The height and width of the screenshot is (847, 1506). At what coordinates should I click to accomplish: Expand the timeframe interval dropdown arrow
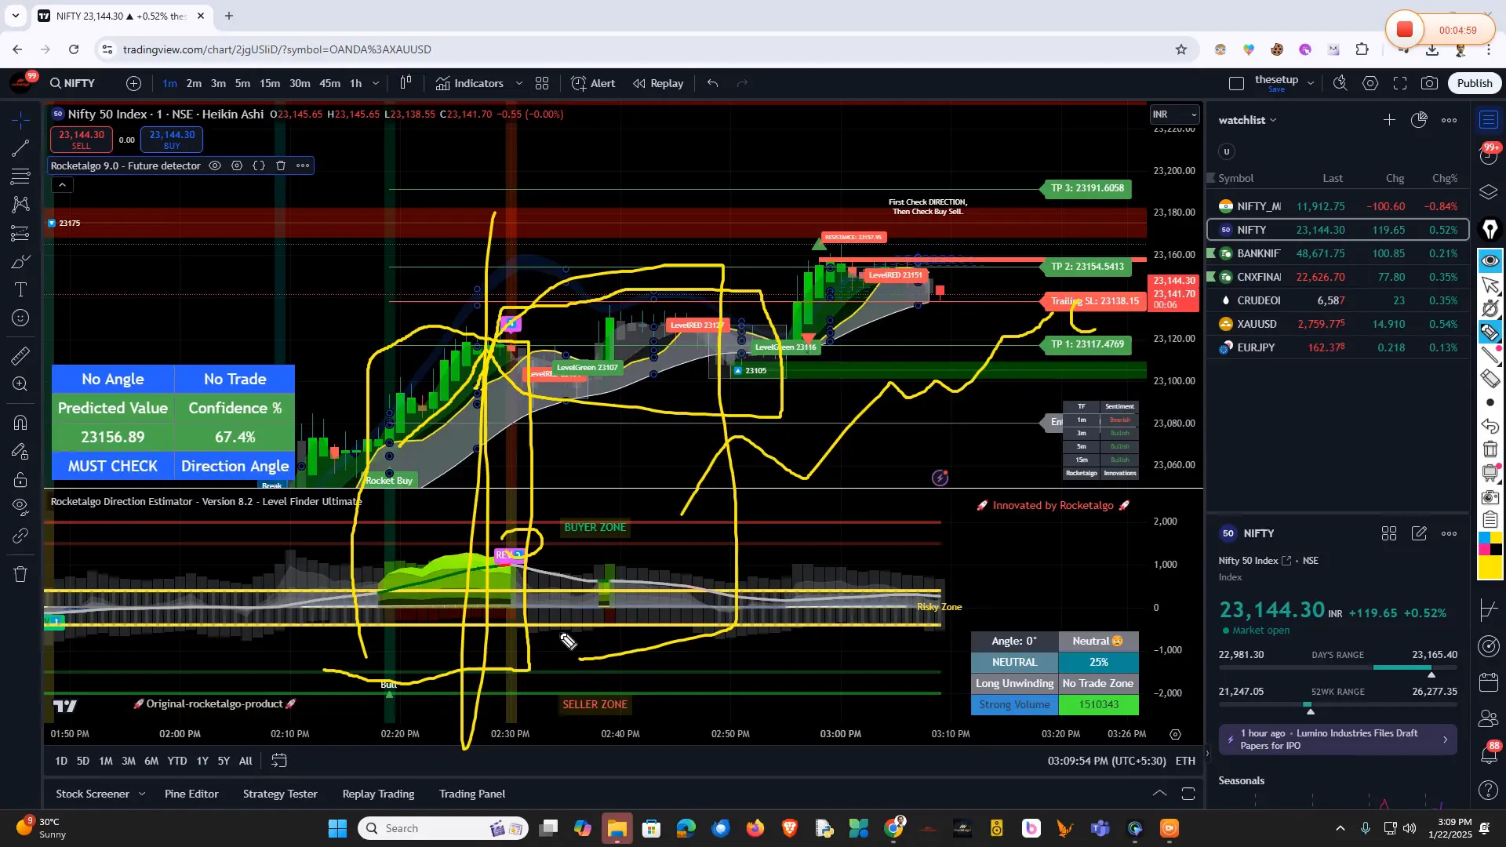pos(376,83)
